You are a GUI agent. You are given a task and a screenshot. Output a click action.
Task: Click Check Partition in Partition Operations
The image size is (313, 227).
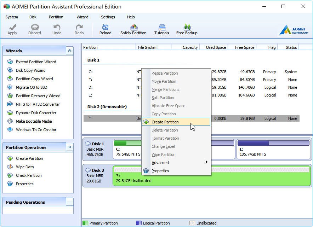coord(29,175)
